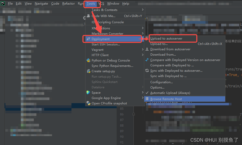Click the fold marker at line 86

click(134, 114)
